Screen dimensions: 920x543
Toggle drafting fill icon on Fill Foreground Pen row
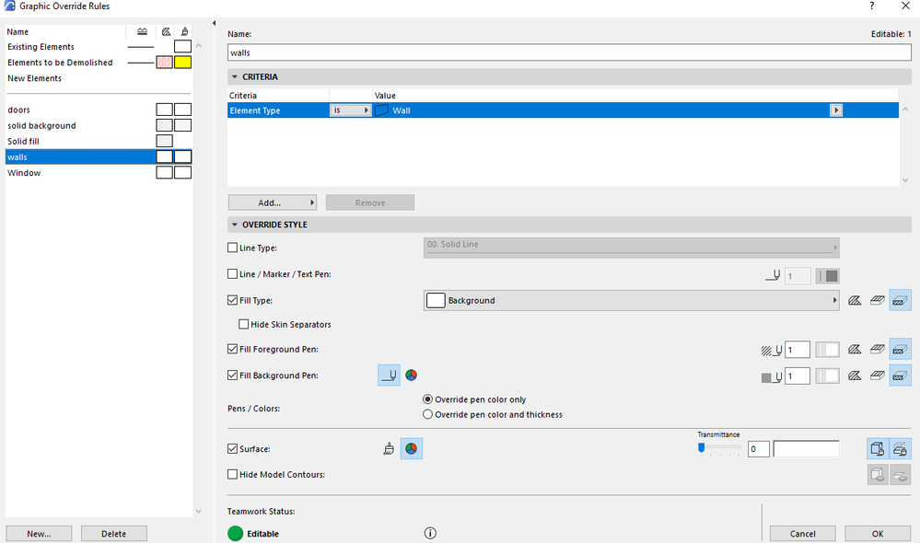pos(855,350)
